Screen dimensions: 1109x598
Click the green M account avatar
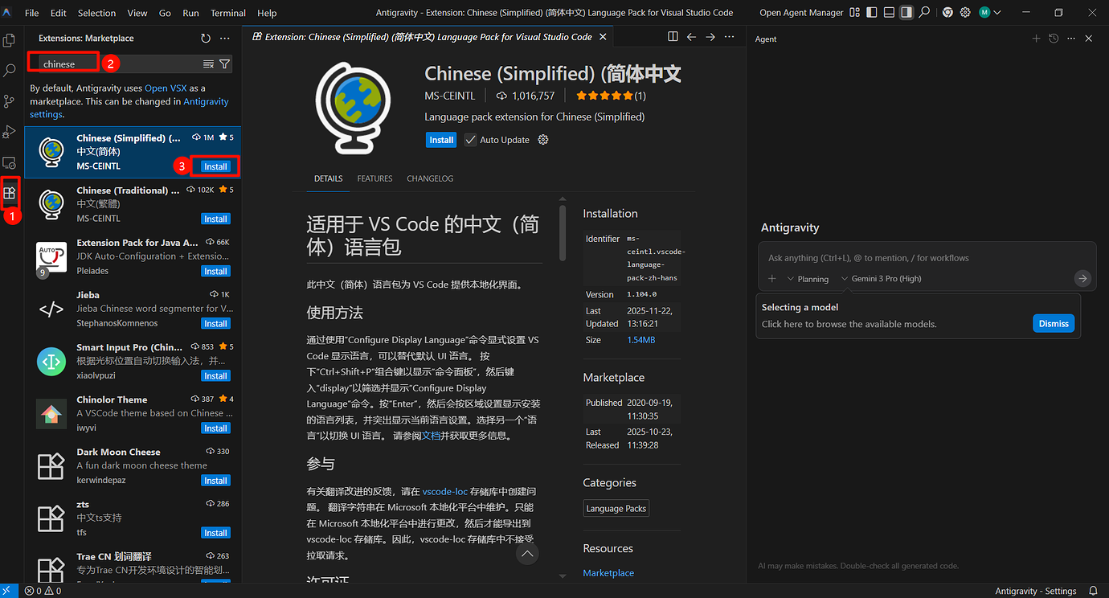point(984,13)
